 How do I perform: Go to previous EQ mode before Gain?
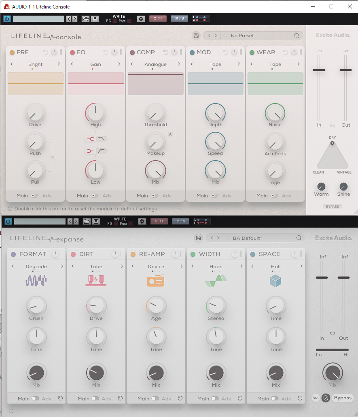point(72,64)
